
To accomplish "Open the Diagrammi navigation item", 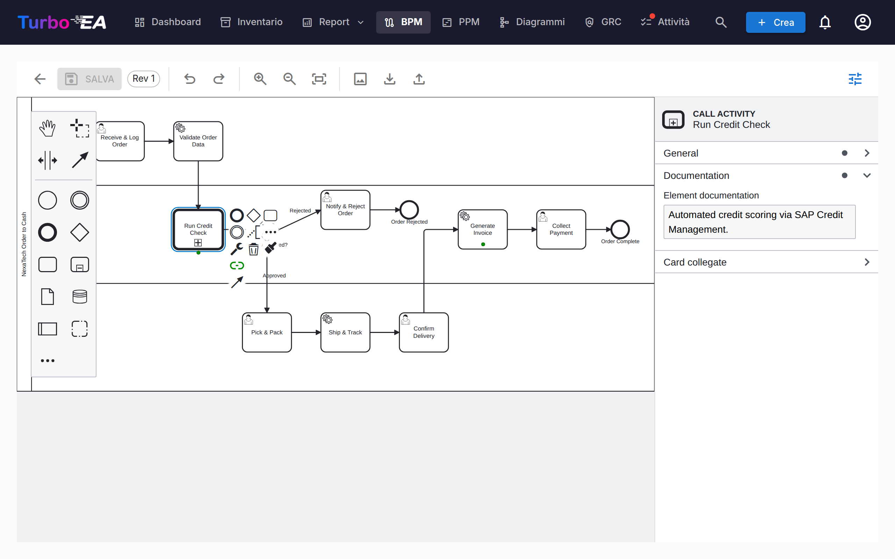I will click(x=532, y=22).
